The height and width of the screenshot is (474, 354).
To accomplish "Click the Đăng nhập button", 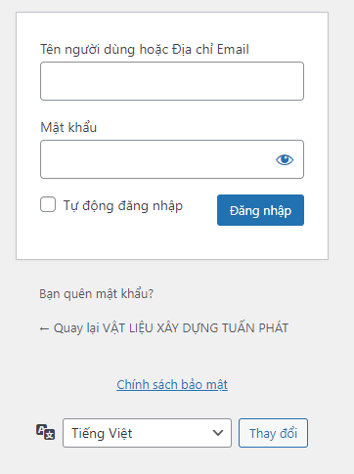I will click(260, 210).
